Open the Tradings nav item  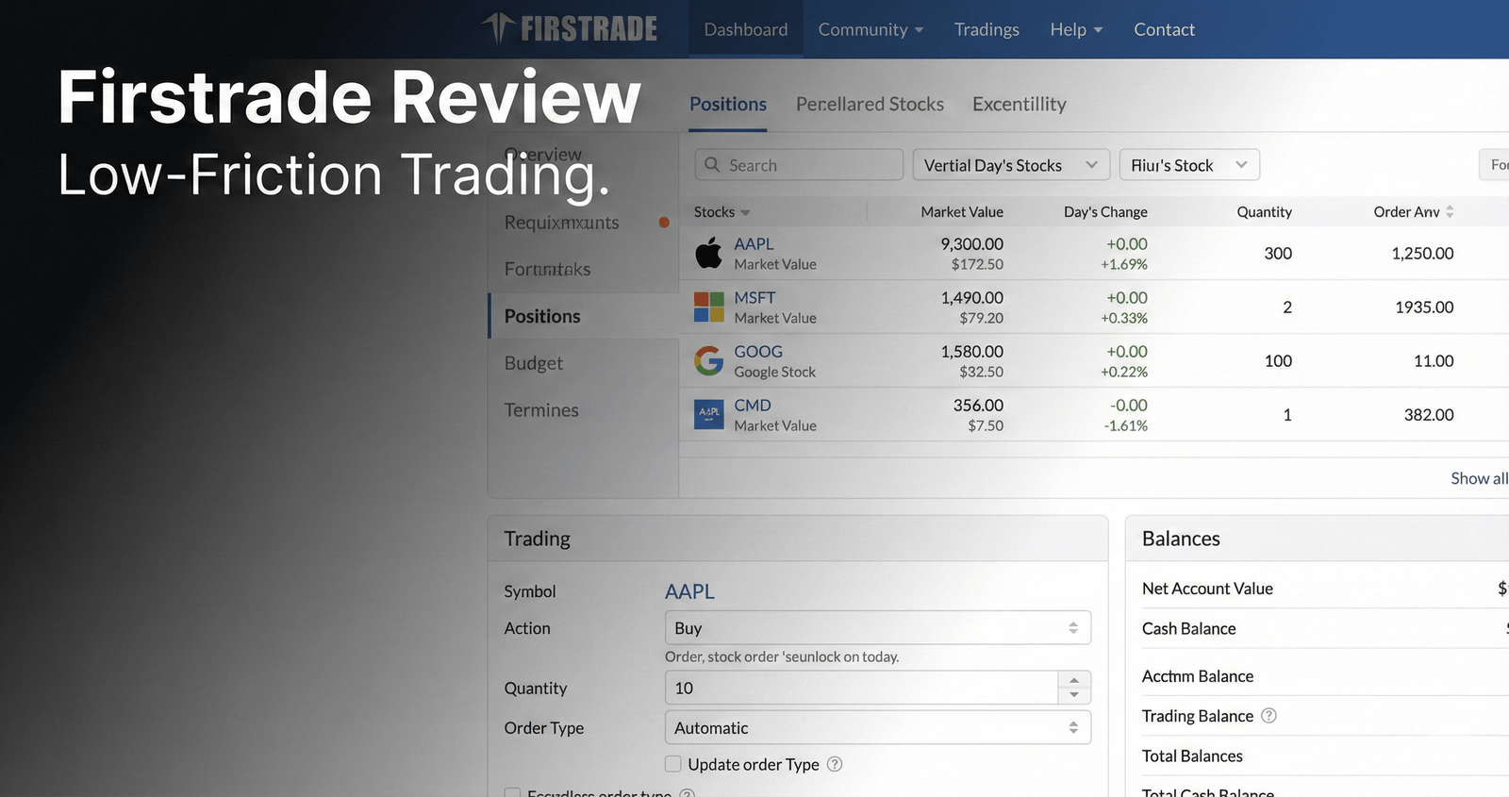coord(987,29)
